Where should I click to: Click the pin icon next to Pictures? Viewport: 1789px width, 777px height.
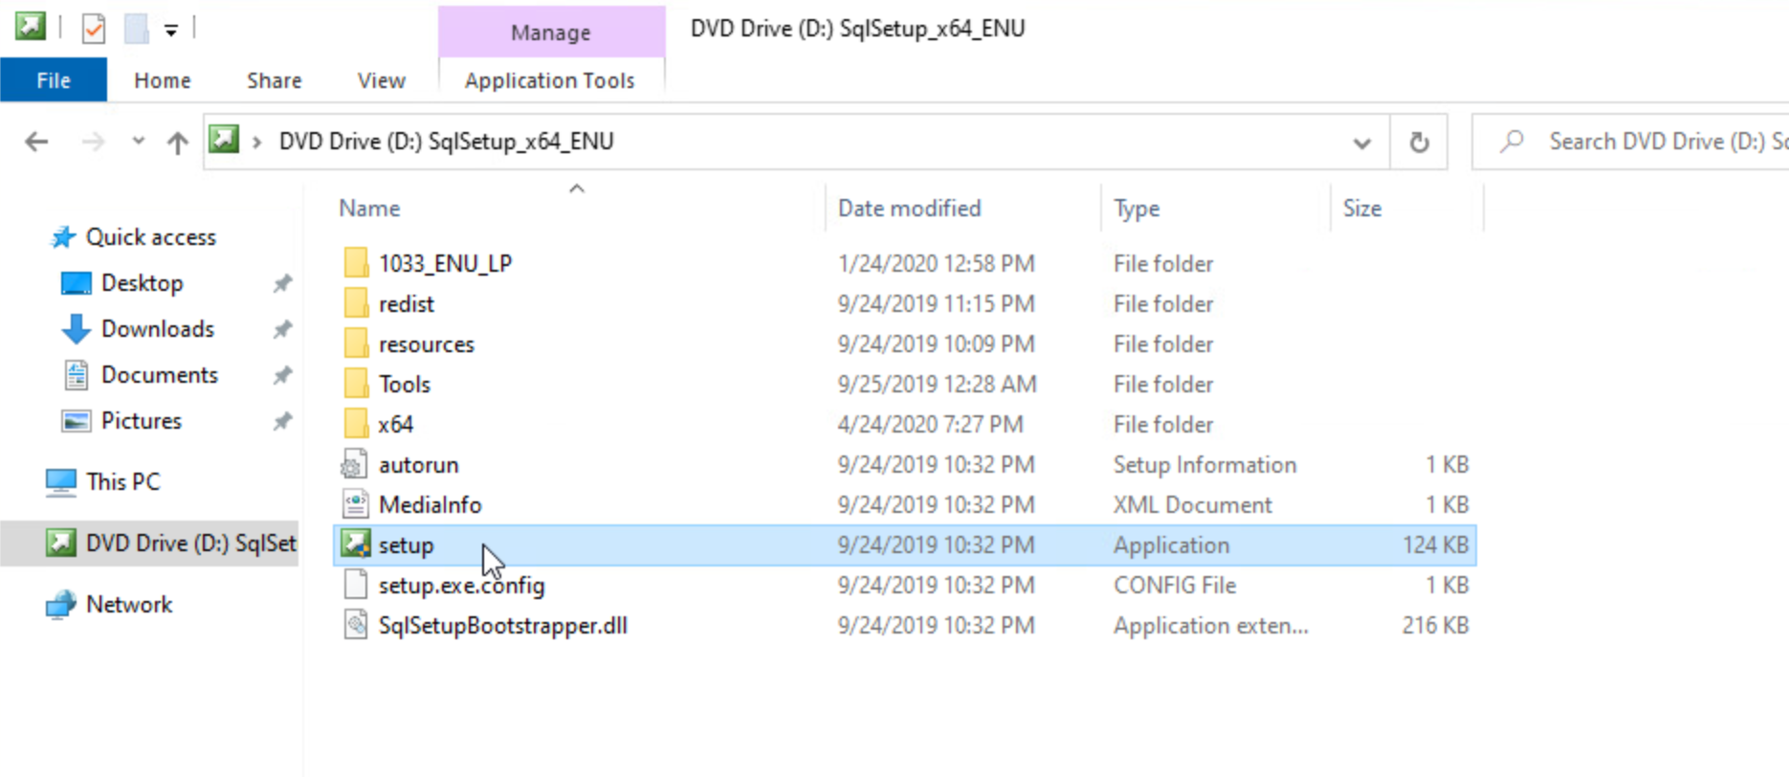(282, 421)
